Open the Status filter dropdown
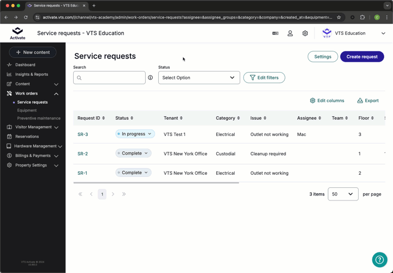The width and height of the screenshot is (393, 273). [199, 78]
